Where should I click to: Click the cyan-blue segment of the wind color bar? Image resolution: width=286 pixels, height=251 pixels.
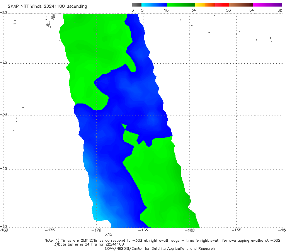[x=154, y=5]
